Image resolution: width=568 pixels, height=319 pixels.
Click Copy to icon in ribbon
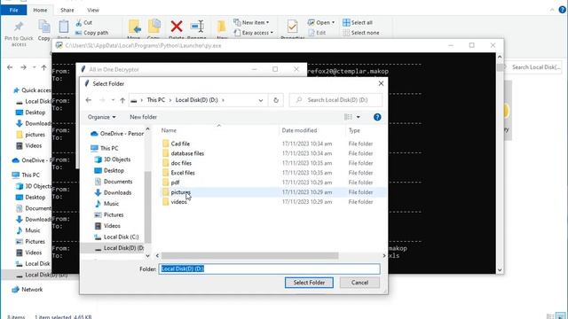click(154, 27)
